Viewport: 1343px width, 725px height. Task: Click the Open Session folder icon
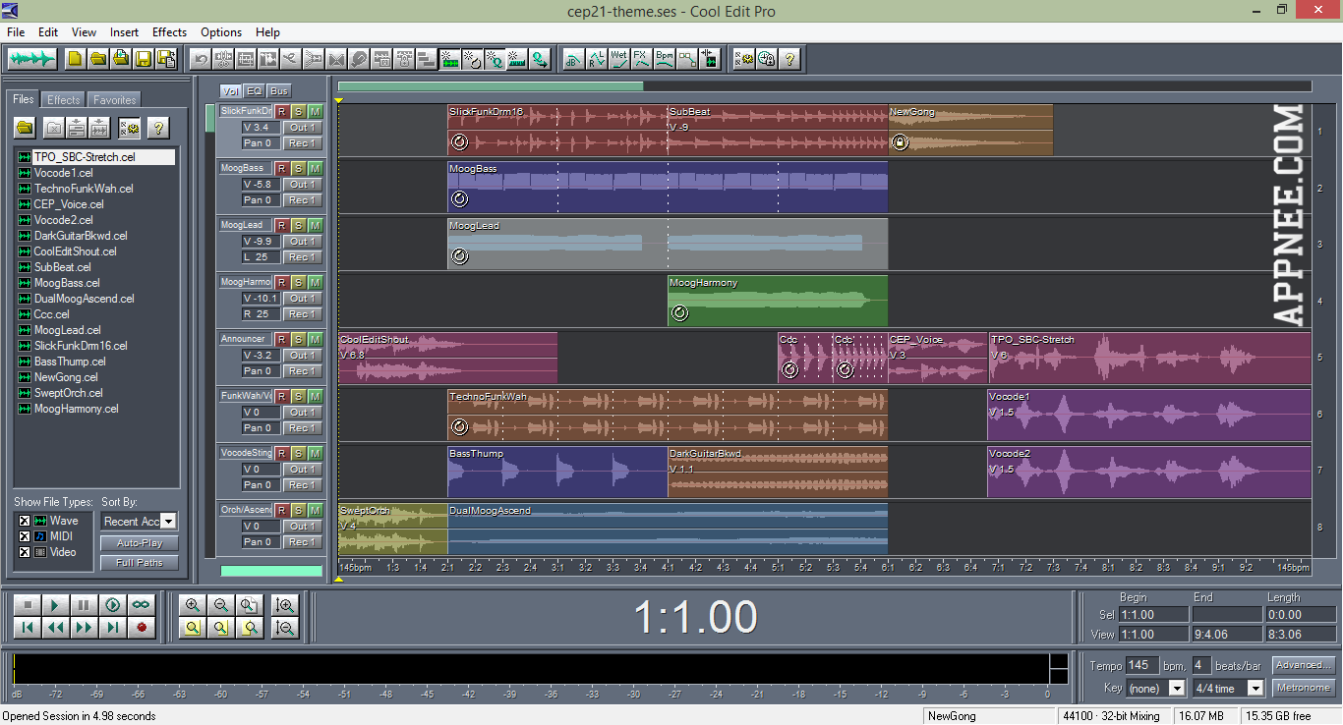pyautogui.click(x=97, y=59)
